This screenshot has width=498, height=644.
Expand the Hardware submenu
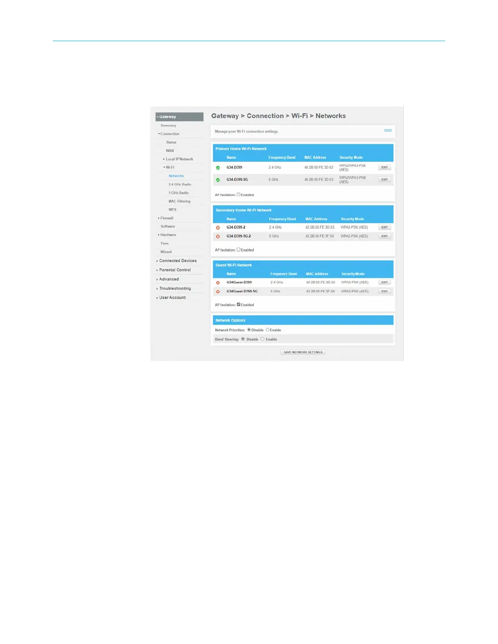(167, 235)
